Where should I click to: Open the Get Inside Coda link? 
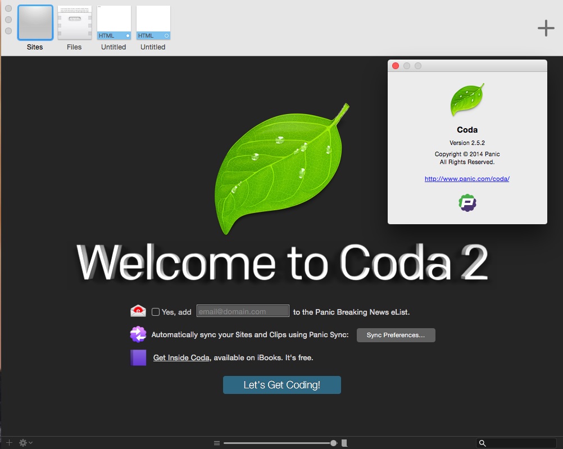[x=181, y=358]
